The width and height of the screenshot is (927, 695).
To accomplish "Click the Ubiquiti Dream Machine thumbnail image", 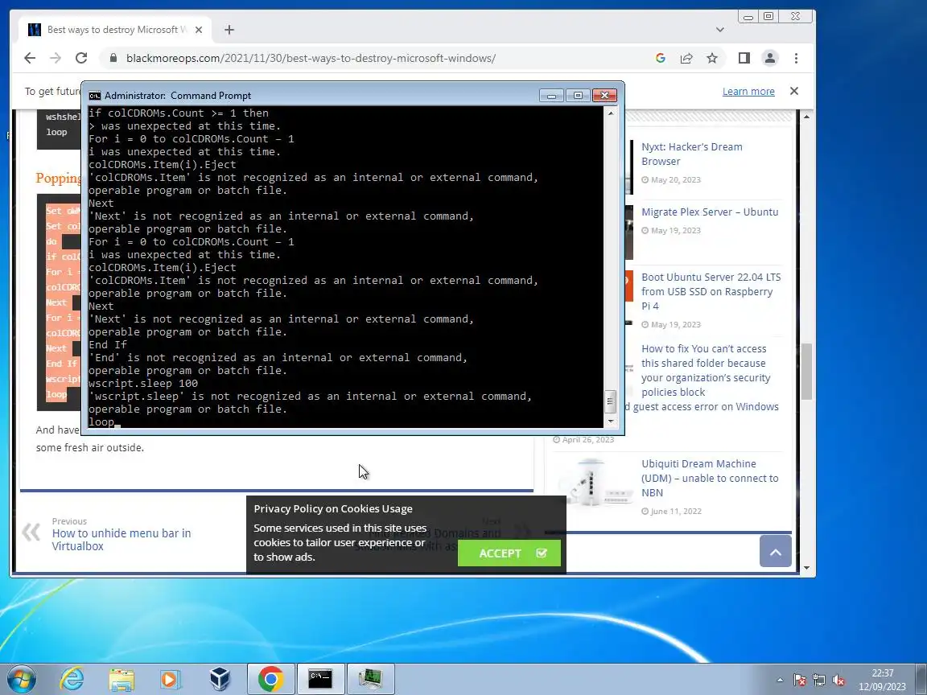I will [595, 482].
